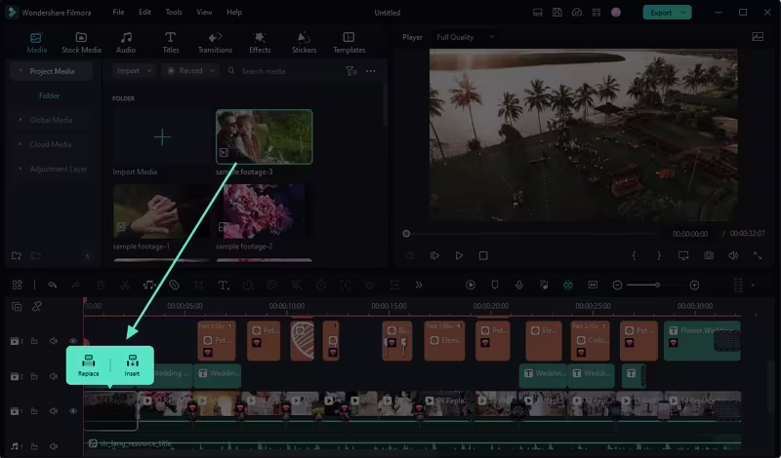The image size is (781, 458).
Task: Stop the preview playback
Action: (x=483, y=255)
